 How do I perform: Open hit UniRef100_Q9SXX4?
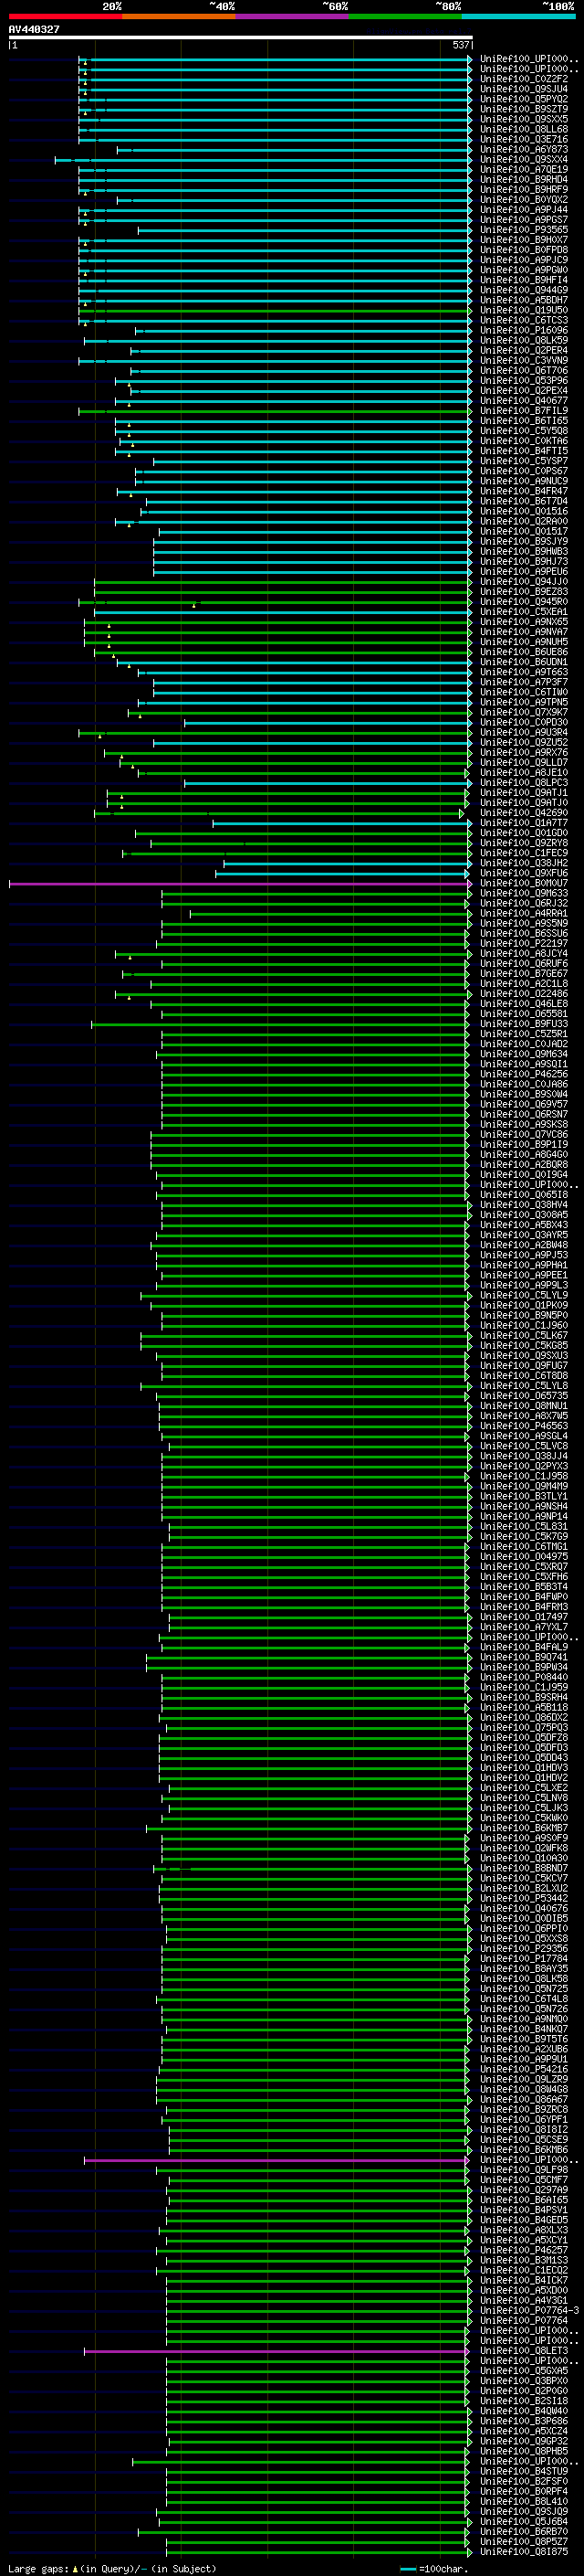[x=524, y=160]
